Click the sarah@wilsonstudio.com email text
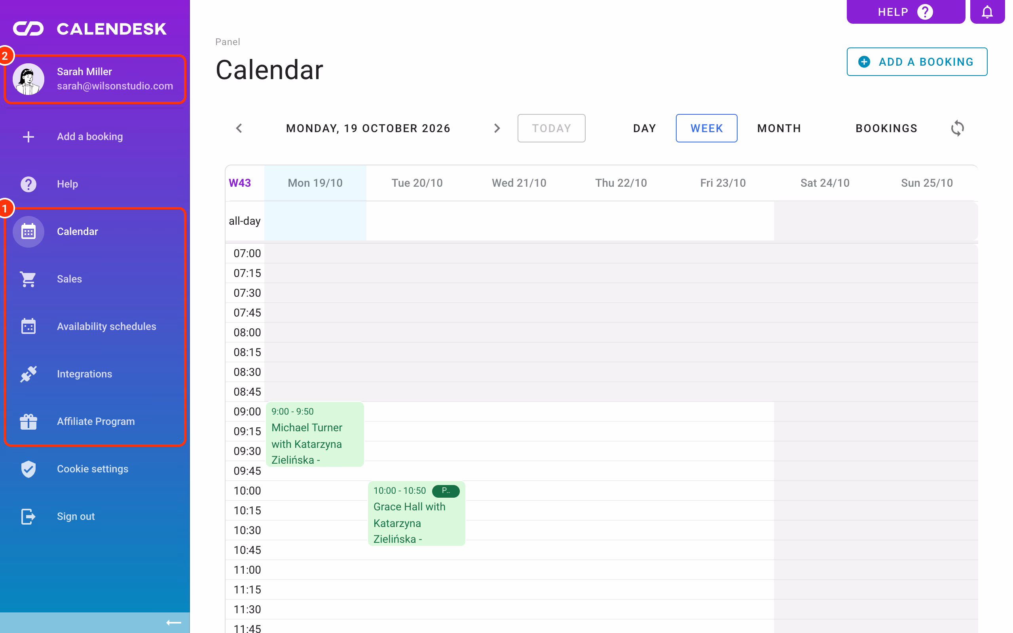Viewport: 1013px width, 633px height. (115, 86)
